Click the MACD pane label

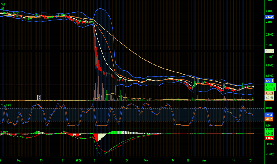(x=5, y=132)
